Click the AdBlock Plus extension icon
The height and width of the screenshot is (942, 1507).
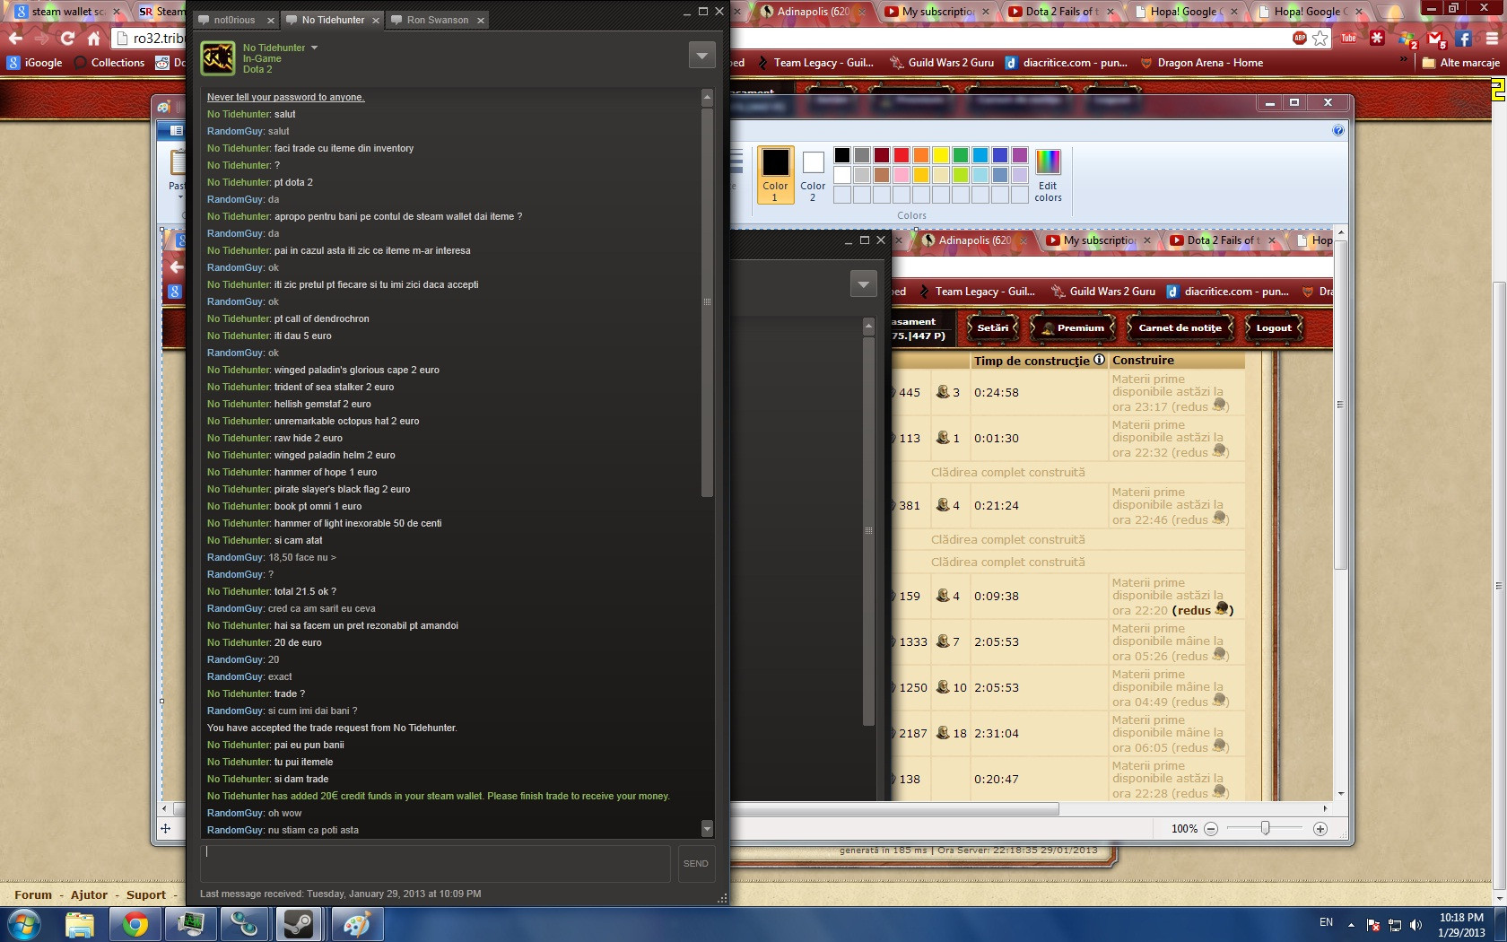pos(1299,38)
